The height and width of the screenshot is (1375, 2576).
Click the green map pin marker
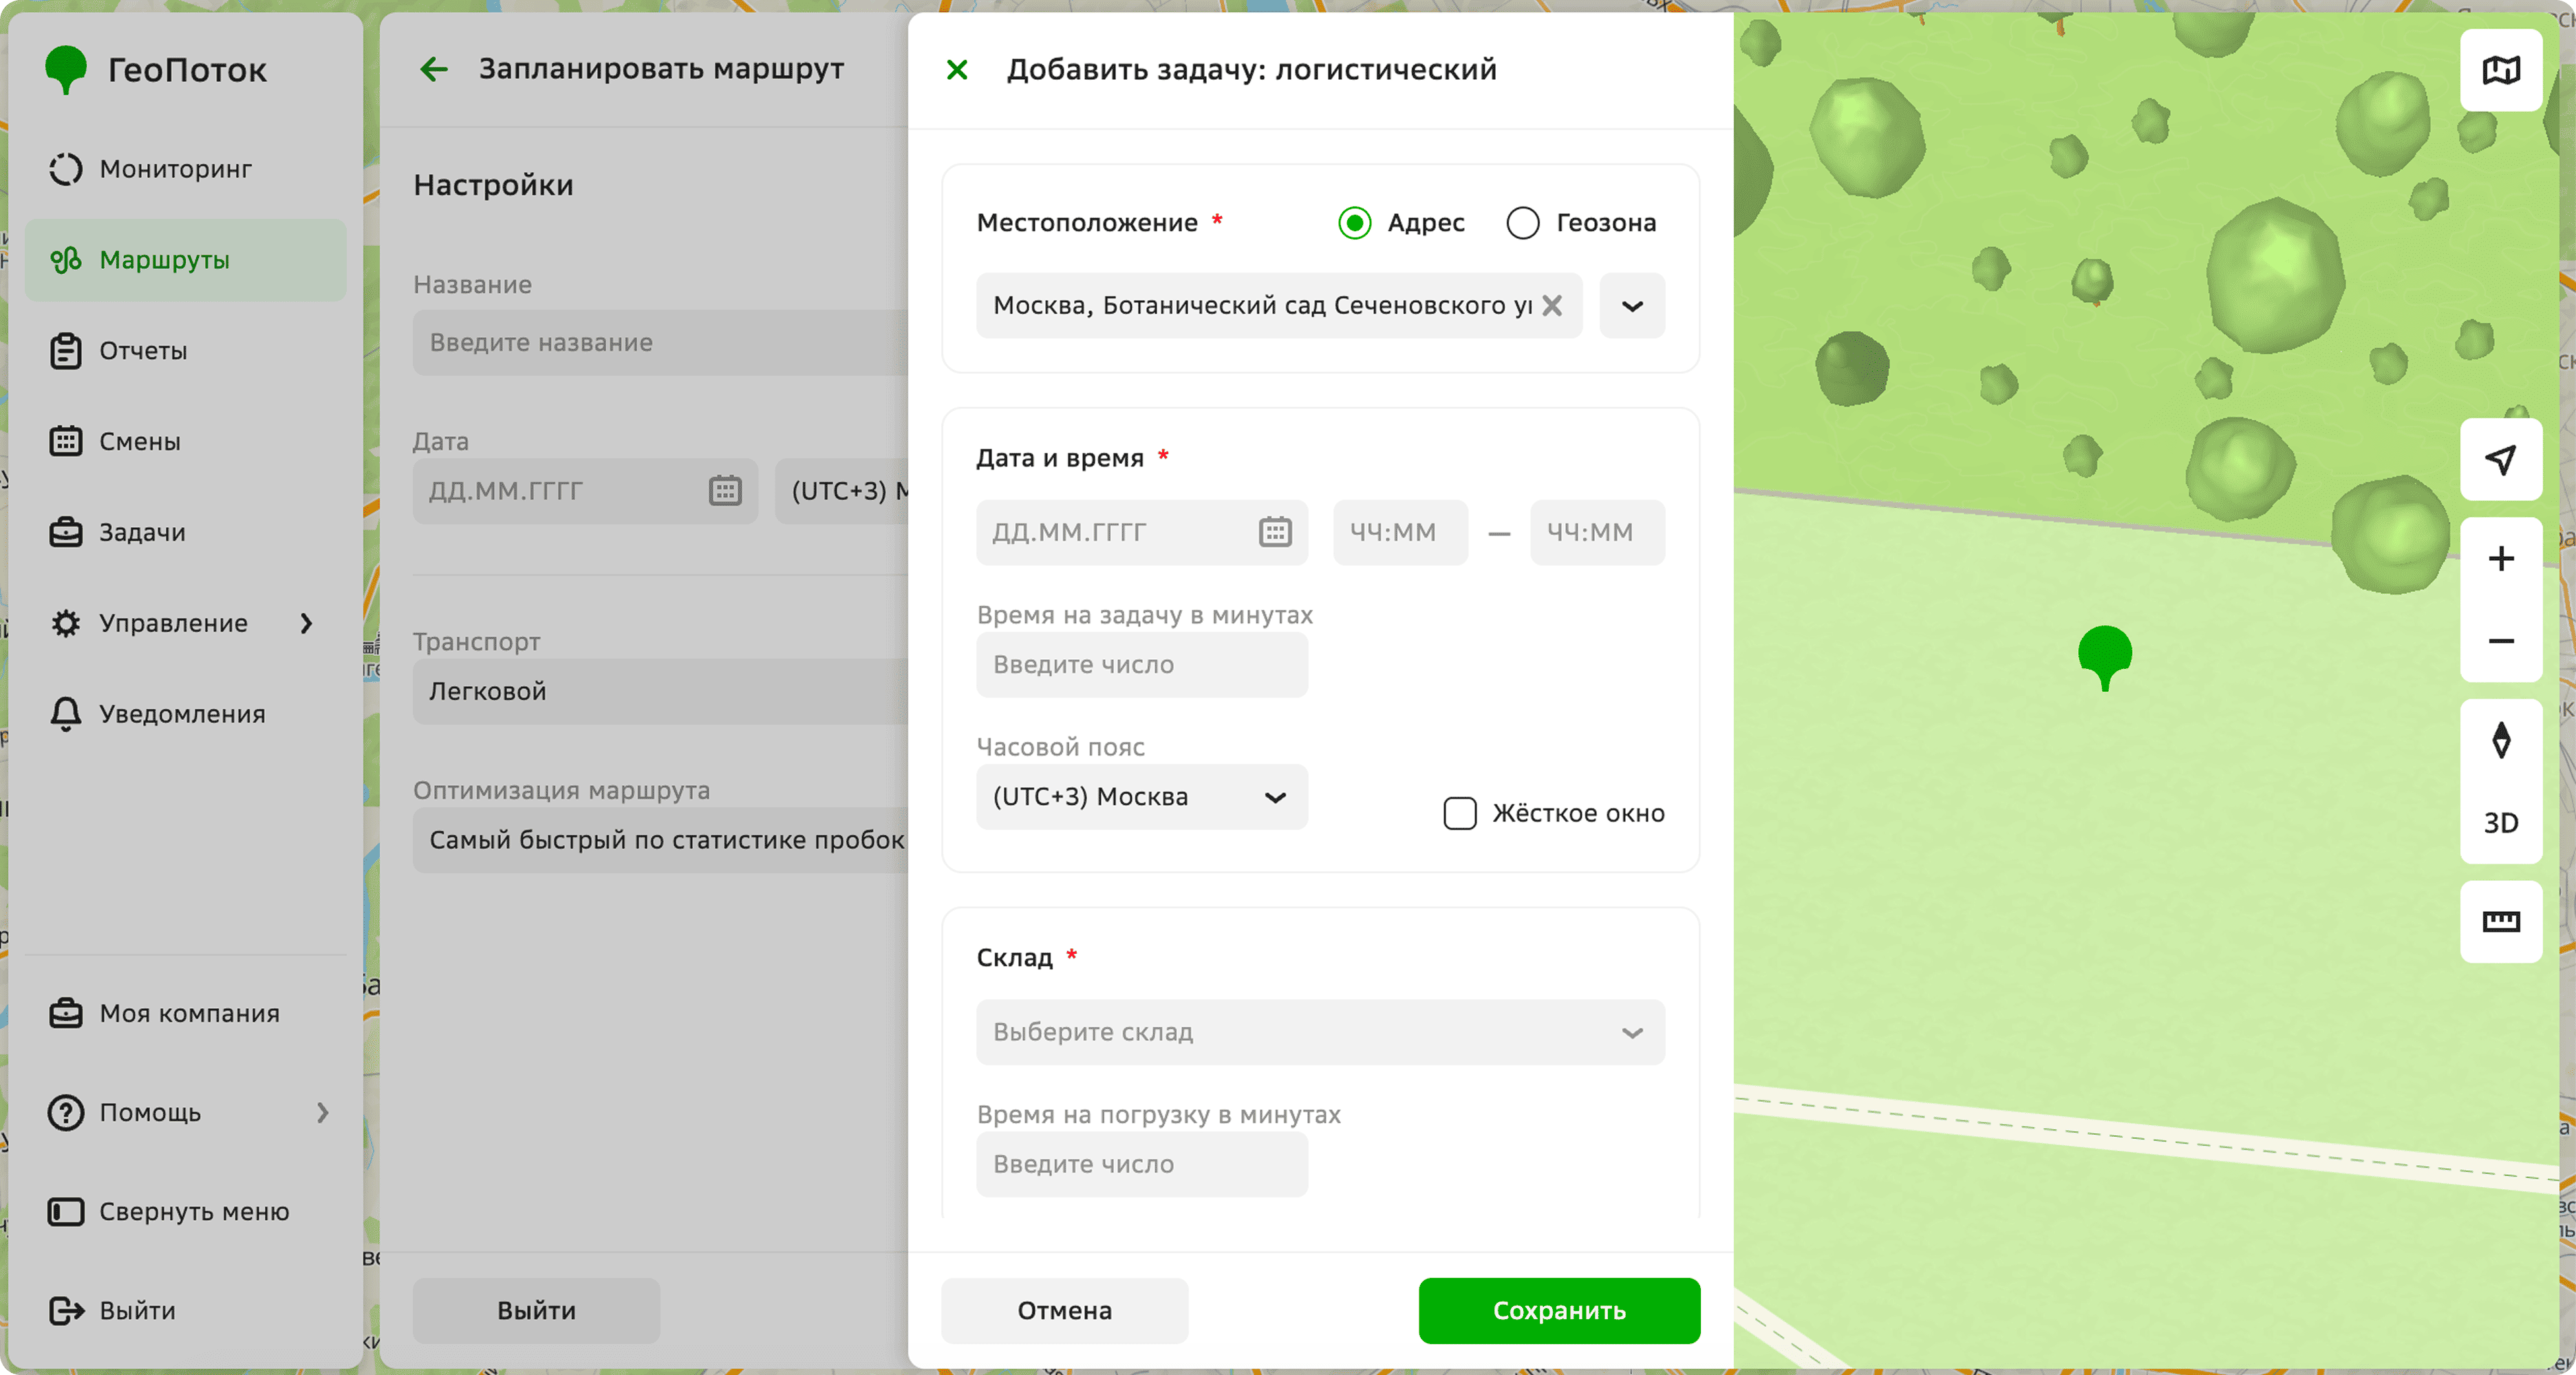(2104, 657)
